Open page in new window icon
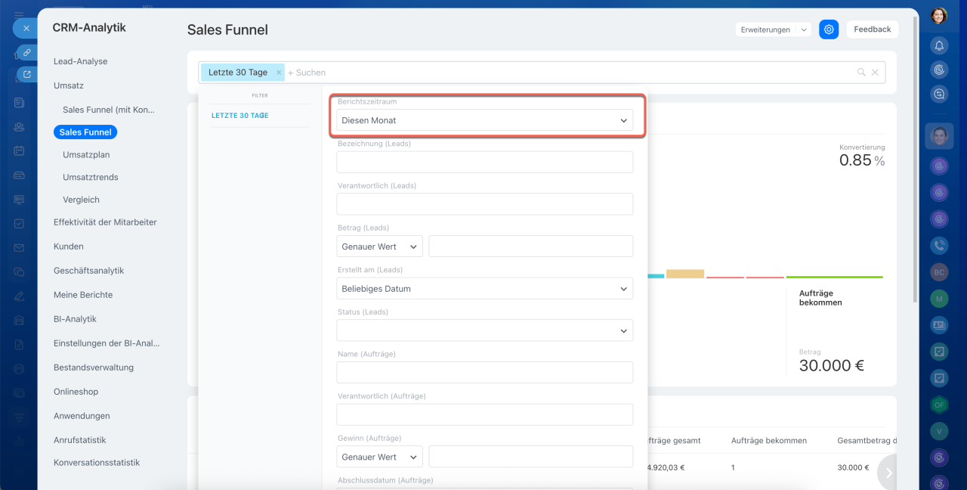The image size is (967, 490). tap(26, 74)
